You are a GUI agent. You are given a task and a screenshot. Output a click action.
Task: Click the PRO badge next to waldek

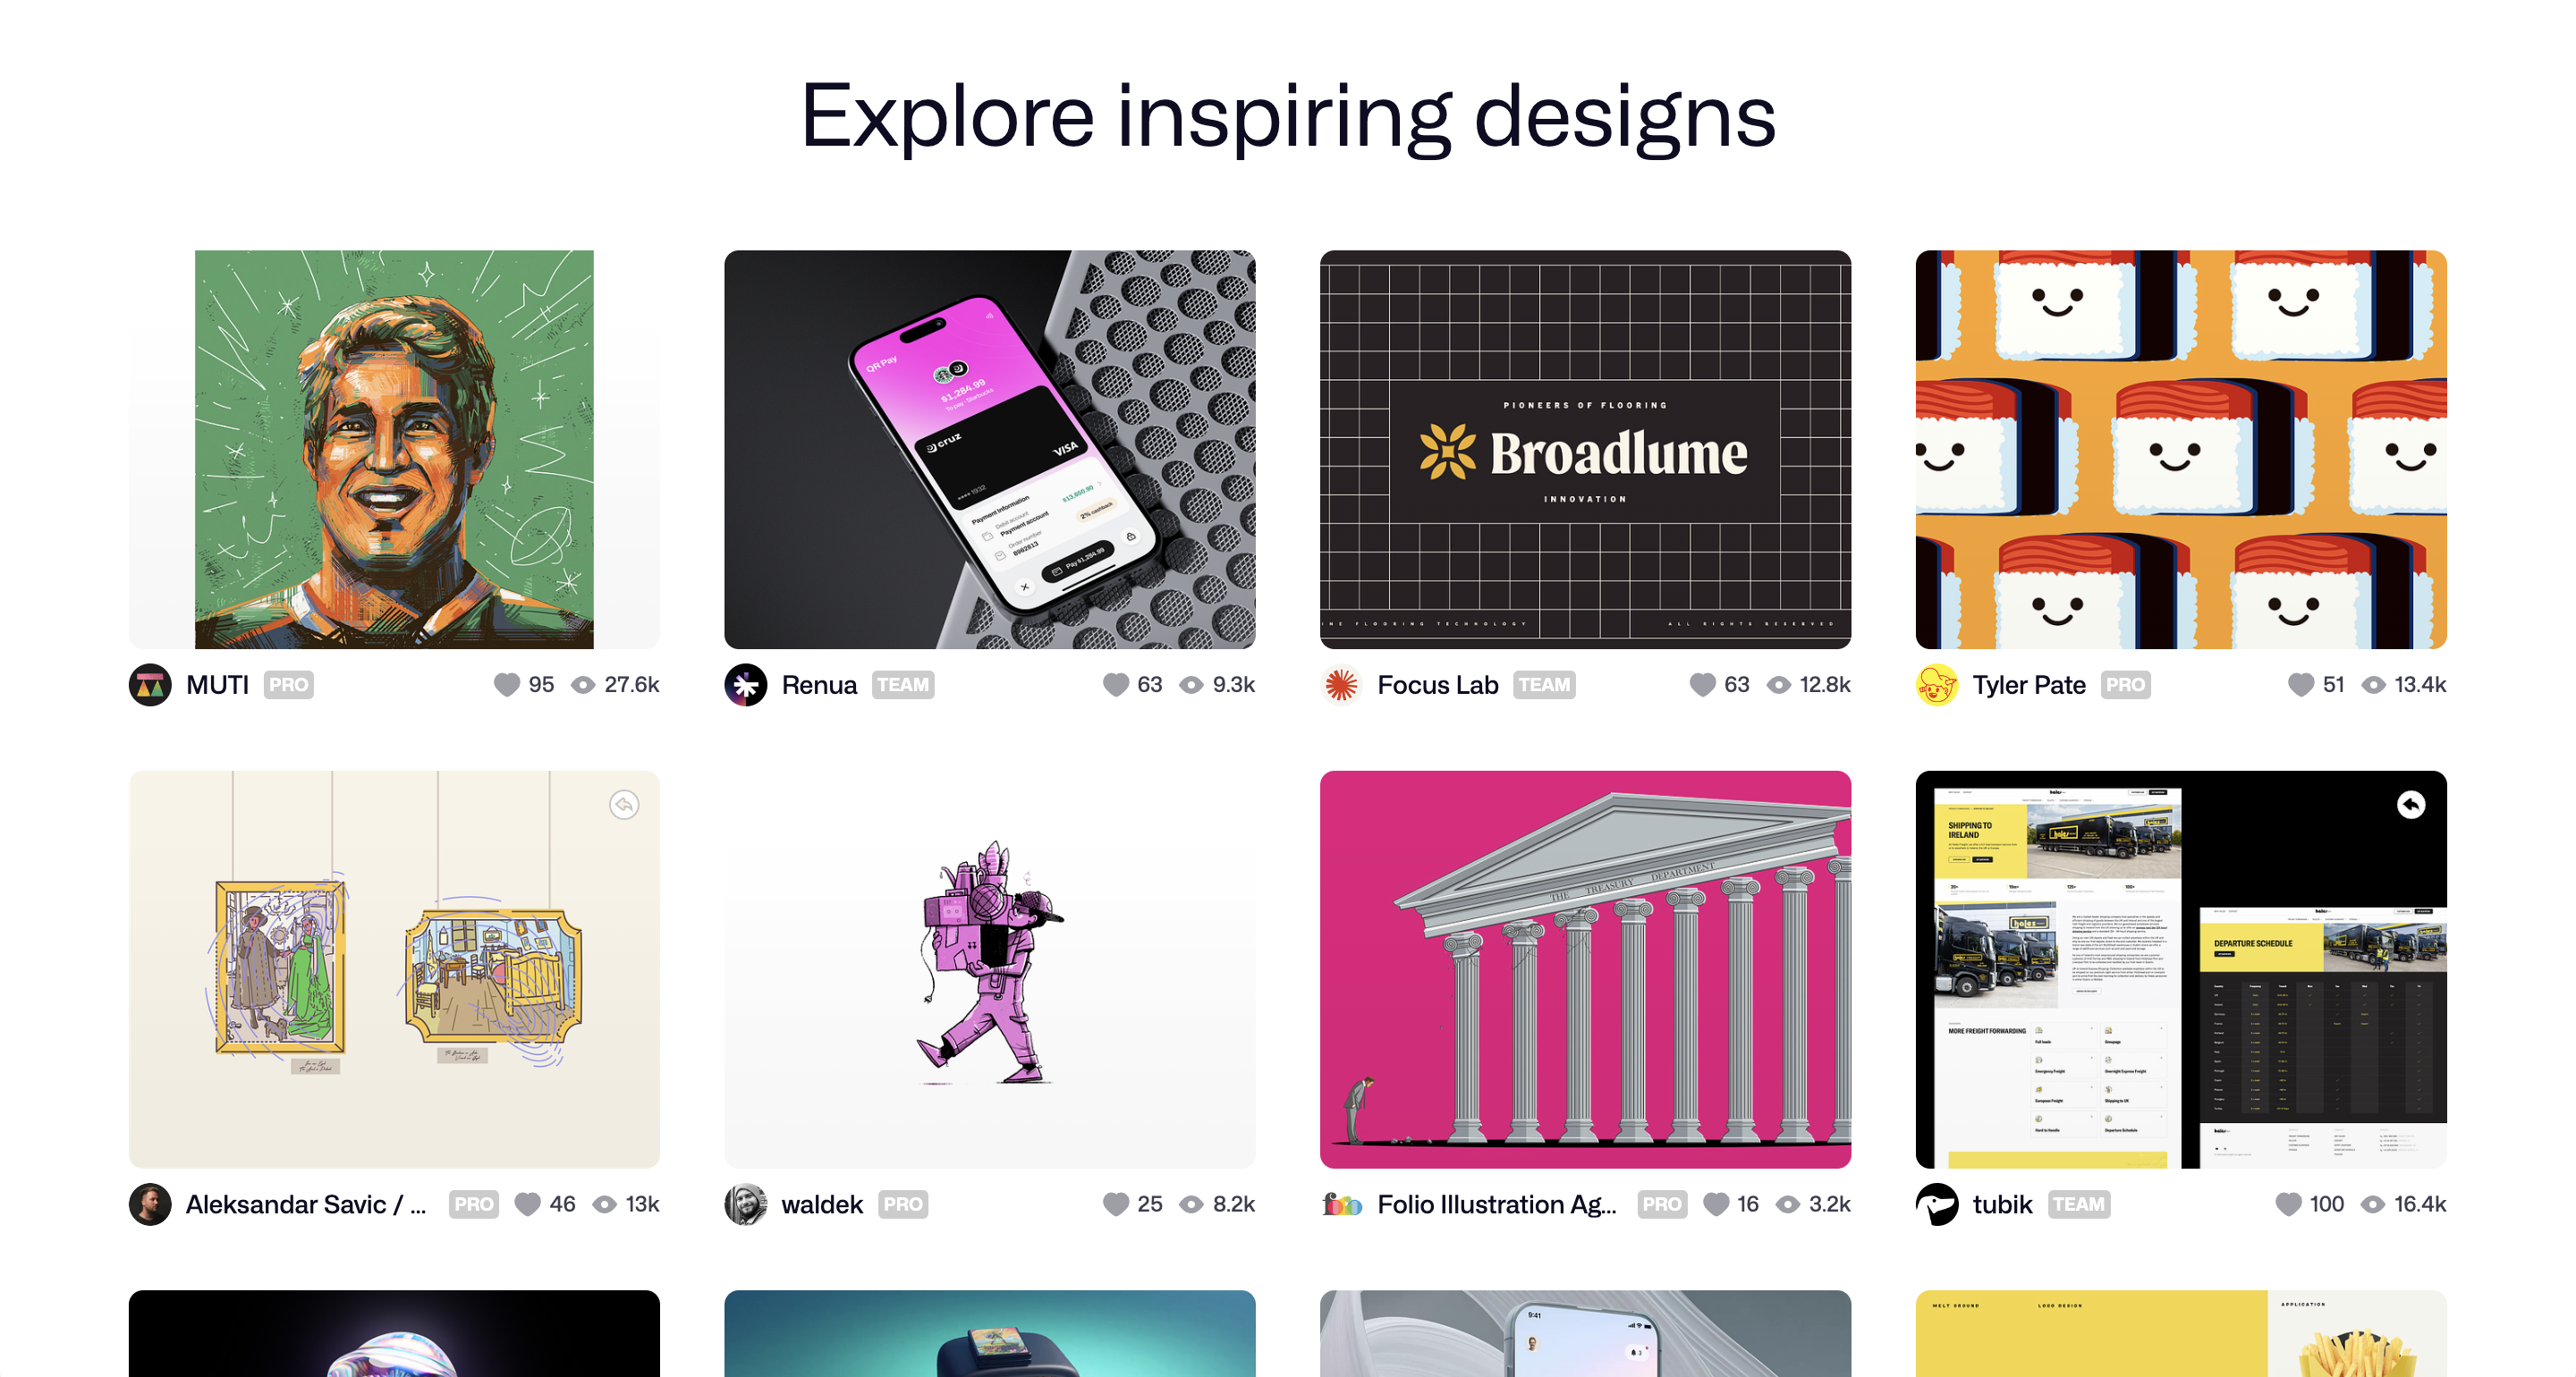click(x=903, y=1204)
